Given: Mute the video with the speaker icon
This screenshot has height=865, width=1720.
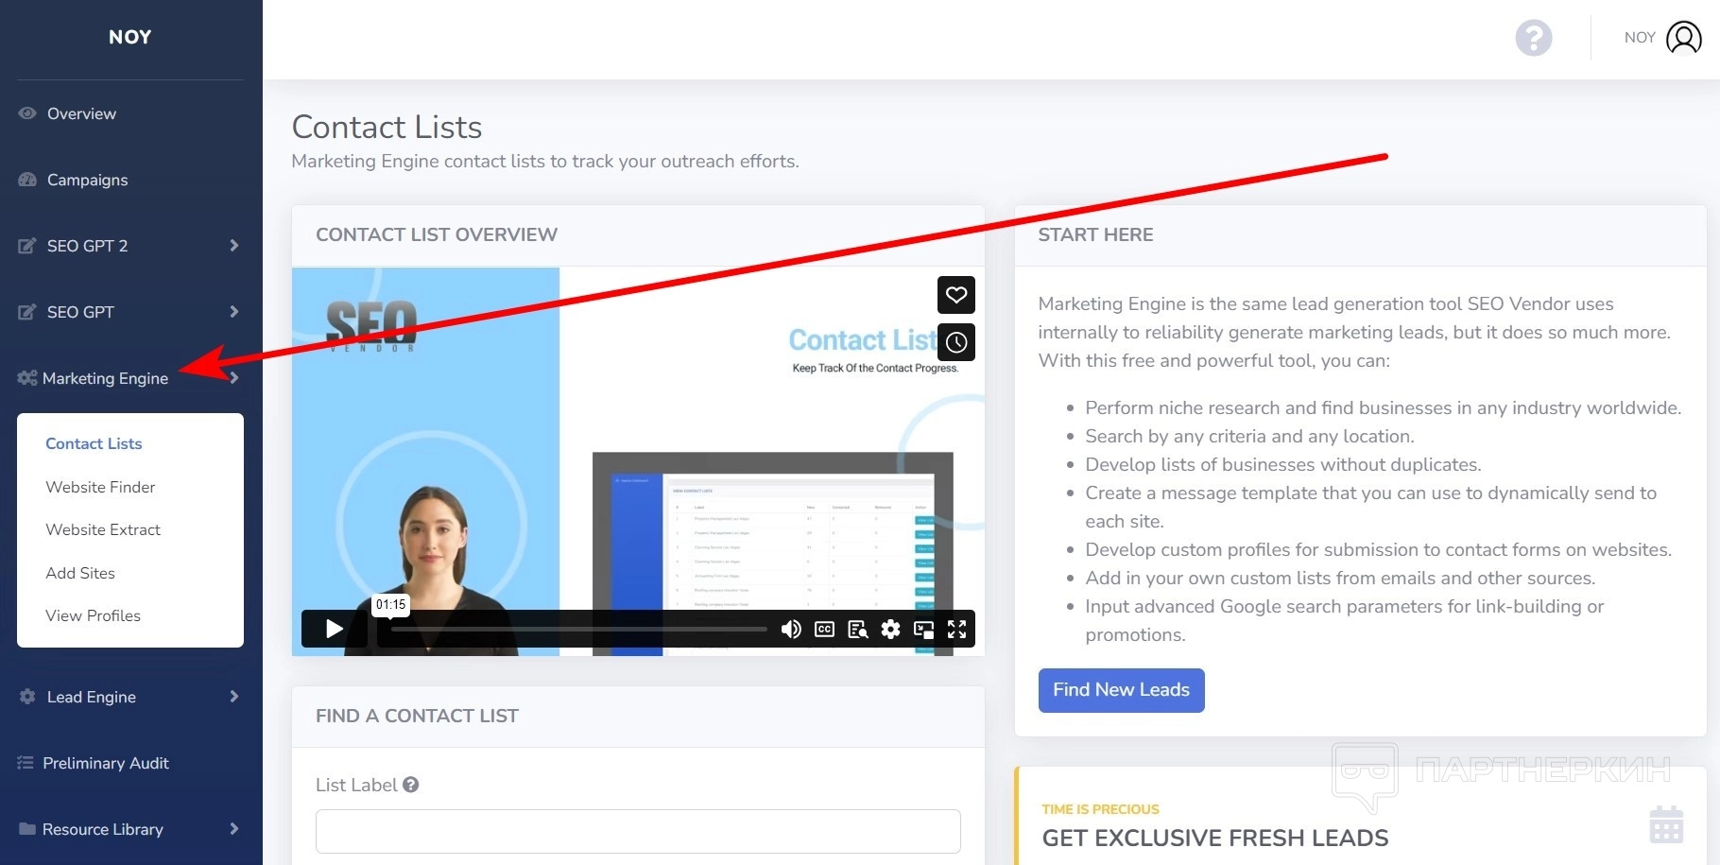Looking at the screenshot, I should pyautogui.click(x=791, y=630).
